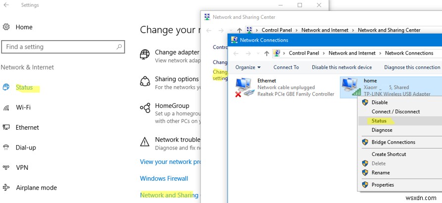
Task: Click the address bar folder icon in Network Connections
Action: (x=277, y=53)
